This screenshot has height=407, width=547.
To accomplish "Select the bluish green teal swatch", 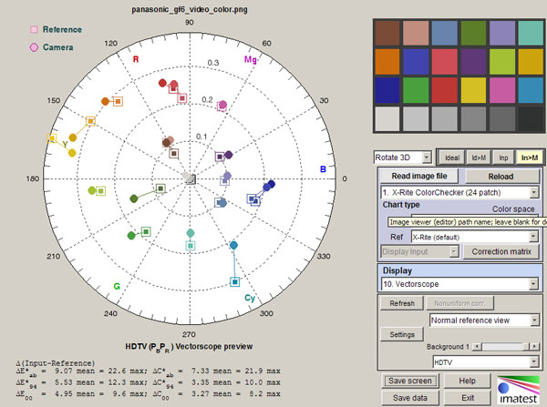I will pos(531,33).
